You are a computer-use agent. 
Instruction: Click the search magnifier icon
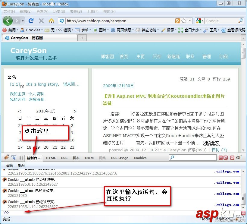pos(241,21)
